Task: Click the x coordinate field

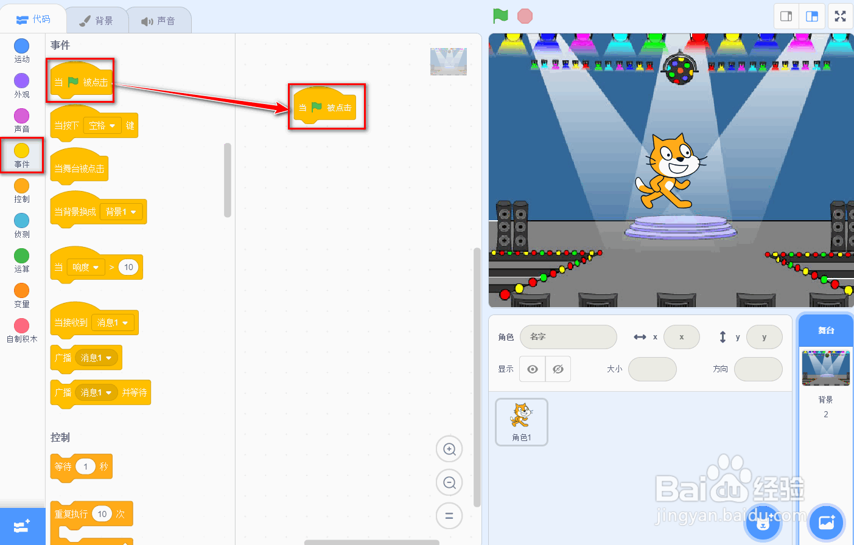Action: tap(682, 336)
